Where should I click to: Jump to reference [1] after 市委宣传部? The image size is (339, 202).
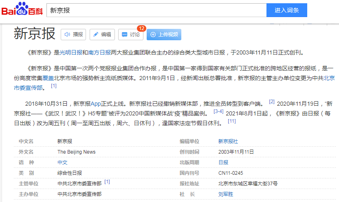(54, 86)
